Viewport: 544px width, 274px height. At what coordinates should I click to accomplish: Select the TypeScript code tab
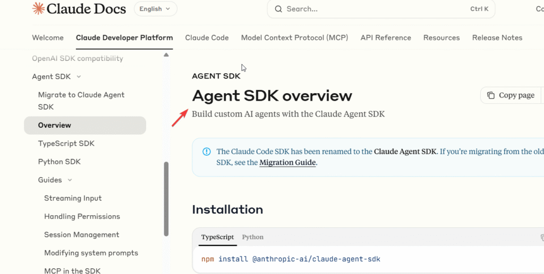(217, 237)
